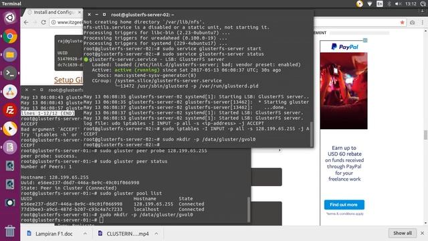Click the PayPal ad photo

[344, 91]
